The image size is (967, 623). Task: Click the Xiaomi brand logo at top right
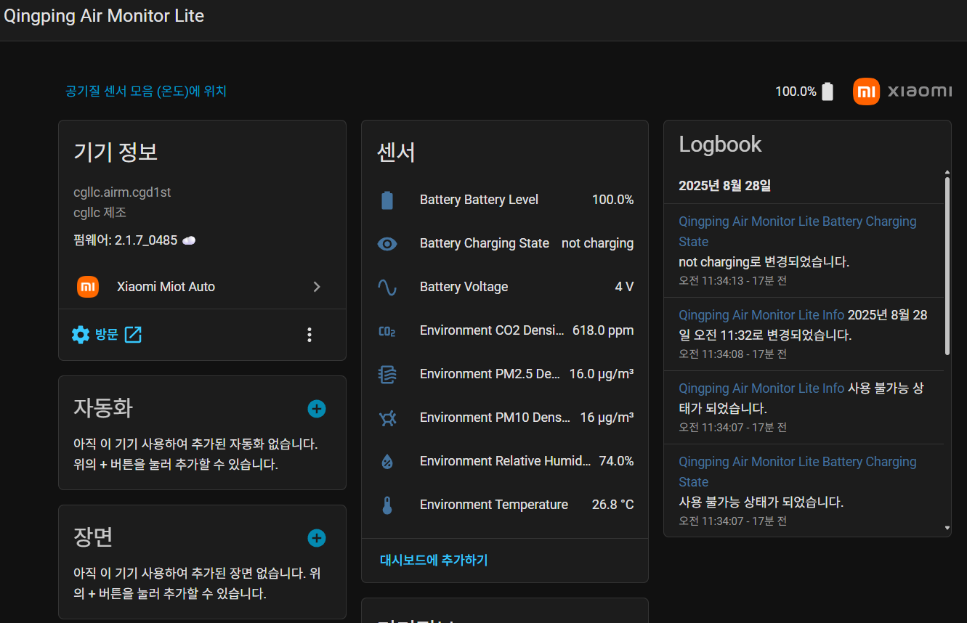(x=902, y=91)
